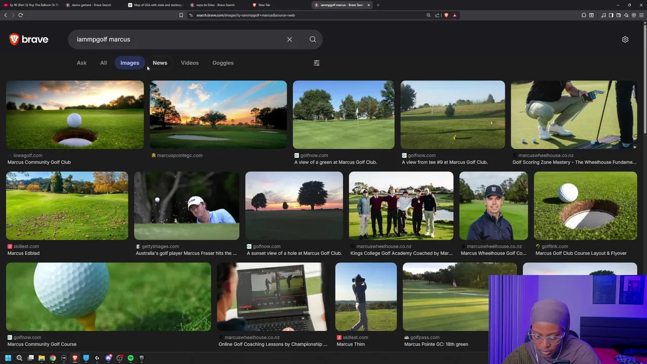Open the image filters icon beside Goggles
This screenshot has height=364, width=647.
click(316, 63)
